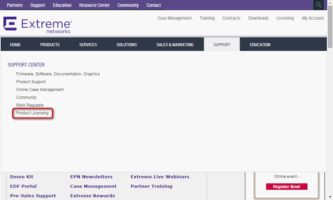Open the Licensing header link
This screenshot has height=200, width=333.
point(285,18)
